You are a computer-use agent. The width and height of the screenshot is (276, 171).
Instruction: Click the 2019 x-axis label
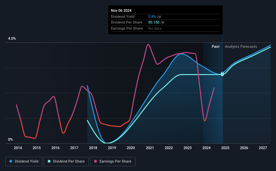tap(112, 148)
